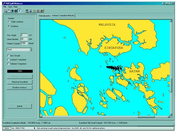Click the Kec. Angin input field
This screenshot has height=131, width=176.
24,35
